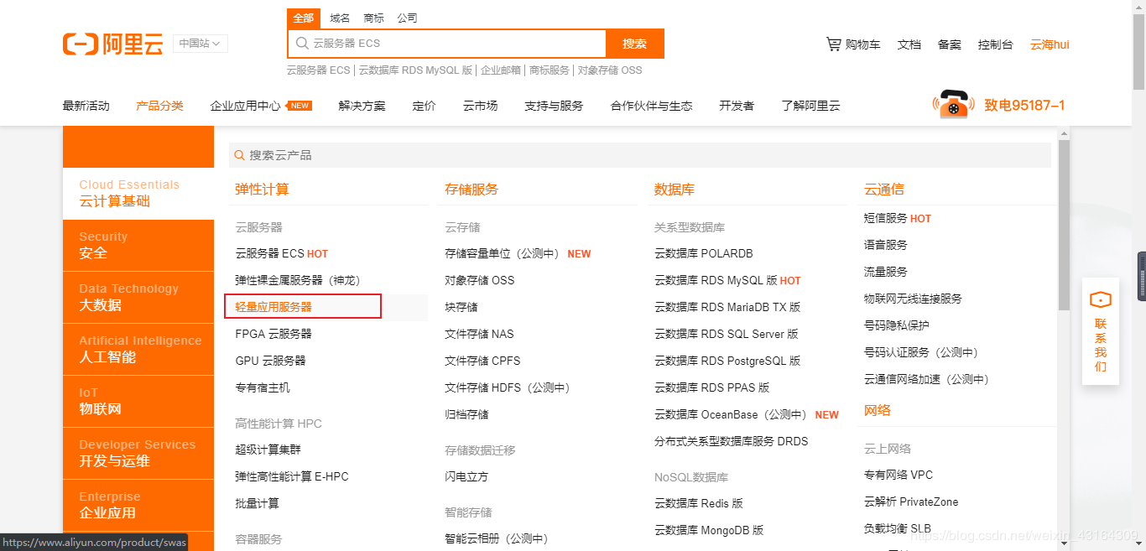Screen dimensions: 1146x551
Task: Open the 中国站 region dropdown
Action: click(201, 44)
